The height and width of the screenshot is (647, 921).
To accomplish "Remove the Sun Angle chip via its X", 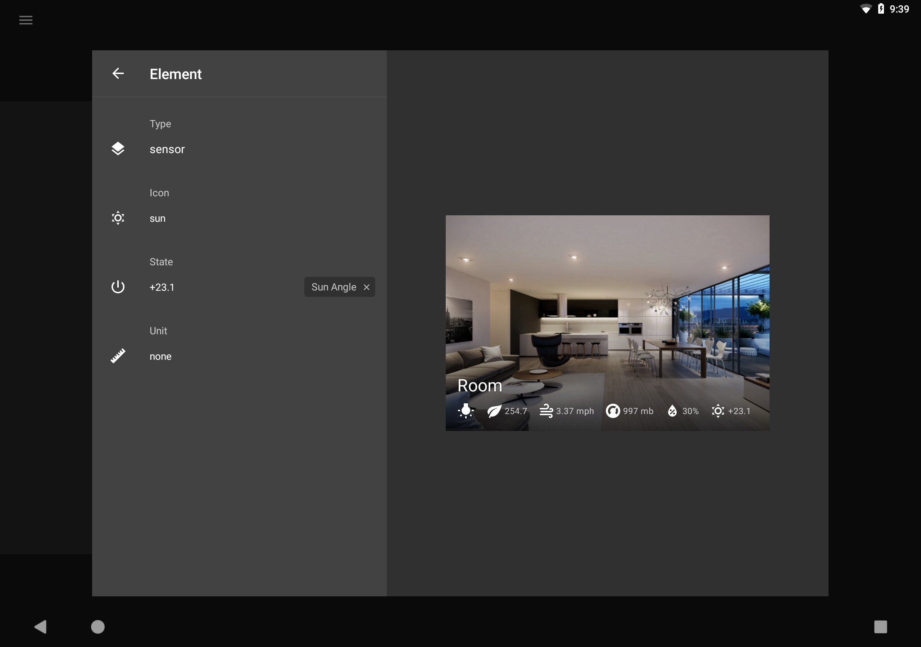I will tap(366, 286).
